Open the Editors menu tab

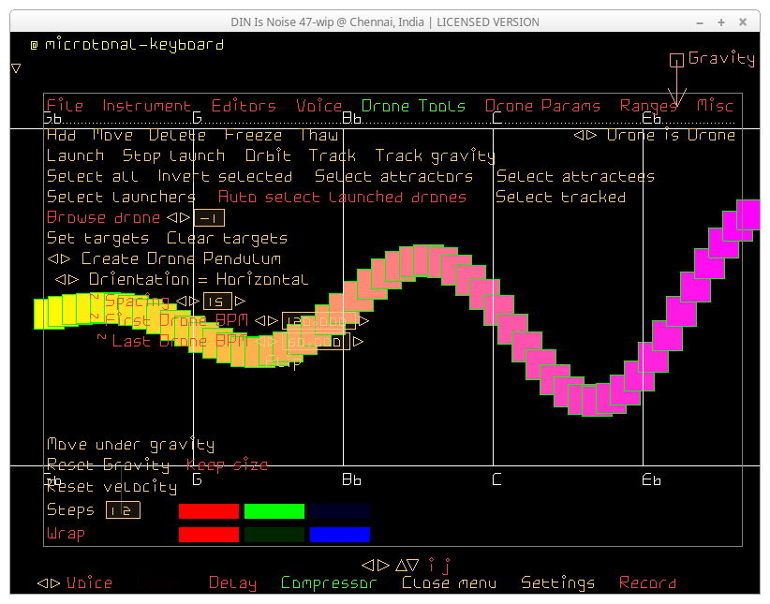coord(244,106)
